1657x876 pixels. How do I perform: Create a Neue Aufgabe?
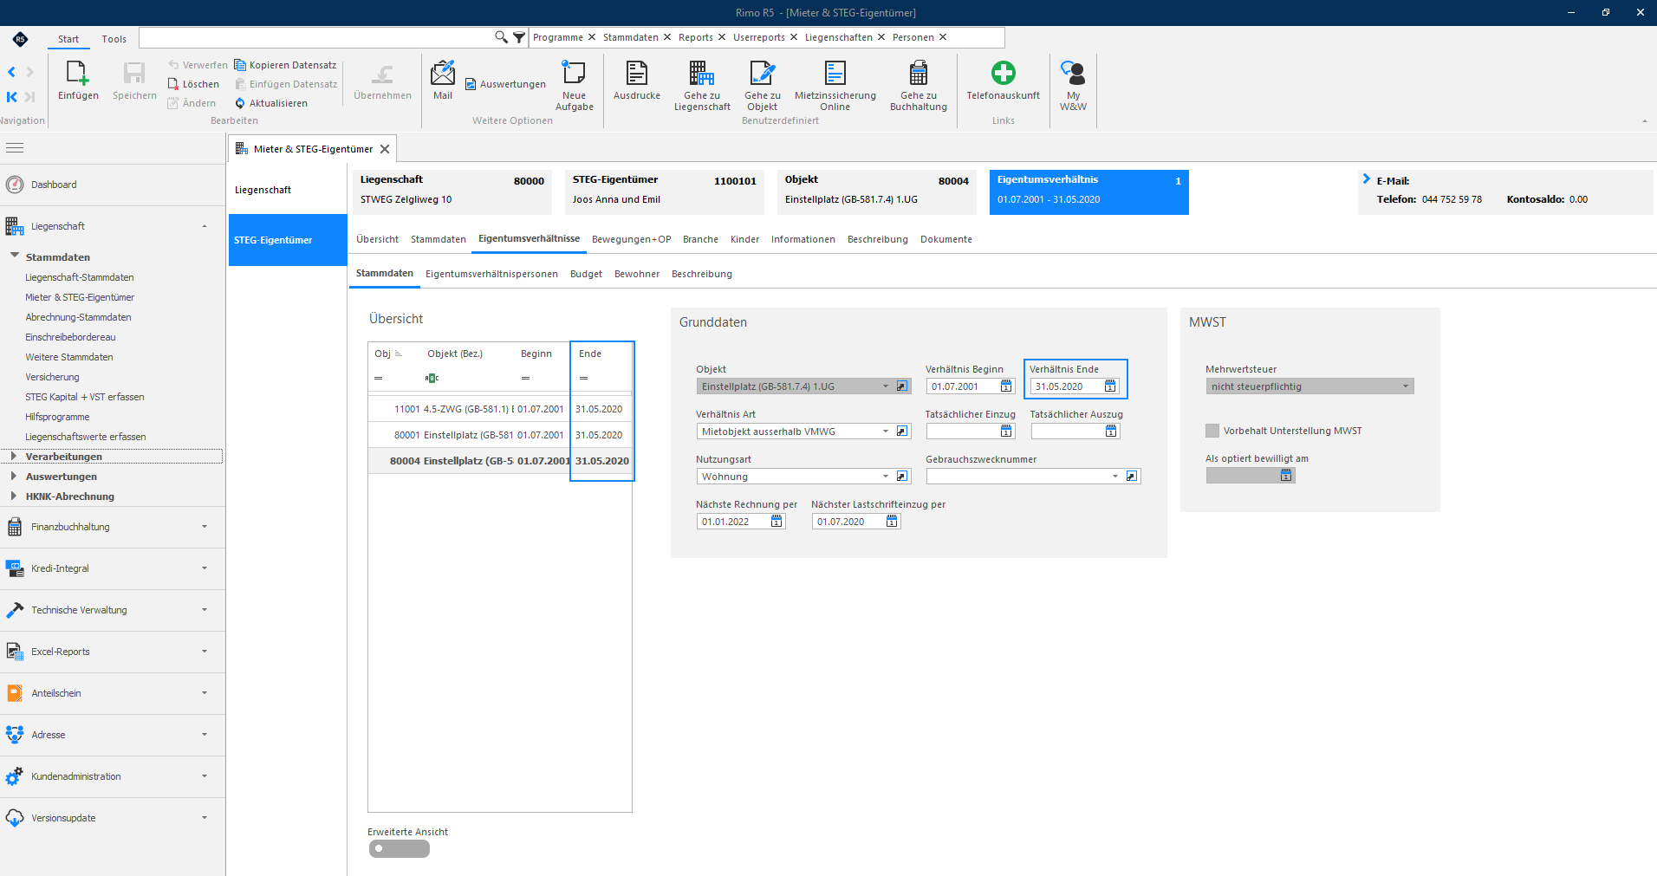pos(574,87)
